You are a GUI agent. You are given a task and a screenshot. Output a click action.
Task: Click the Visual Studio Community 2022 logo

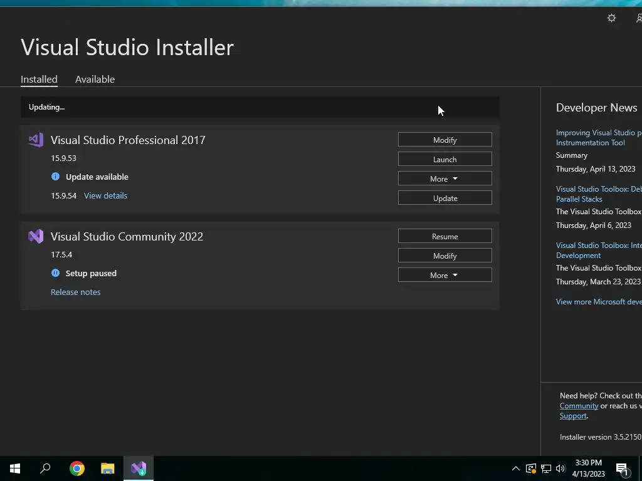click(36, 236)
